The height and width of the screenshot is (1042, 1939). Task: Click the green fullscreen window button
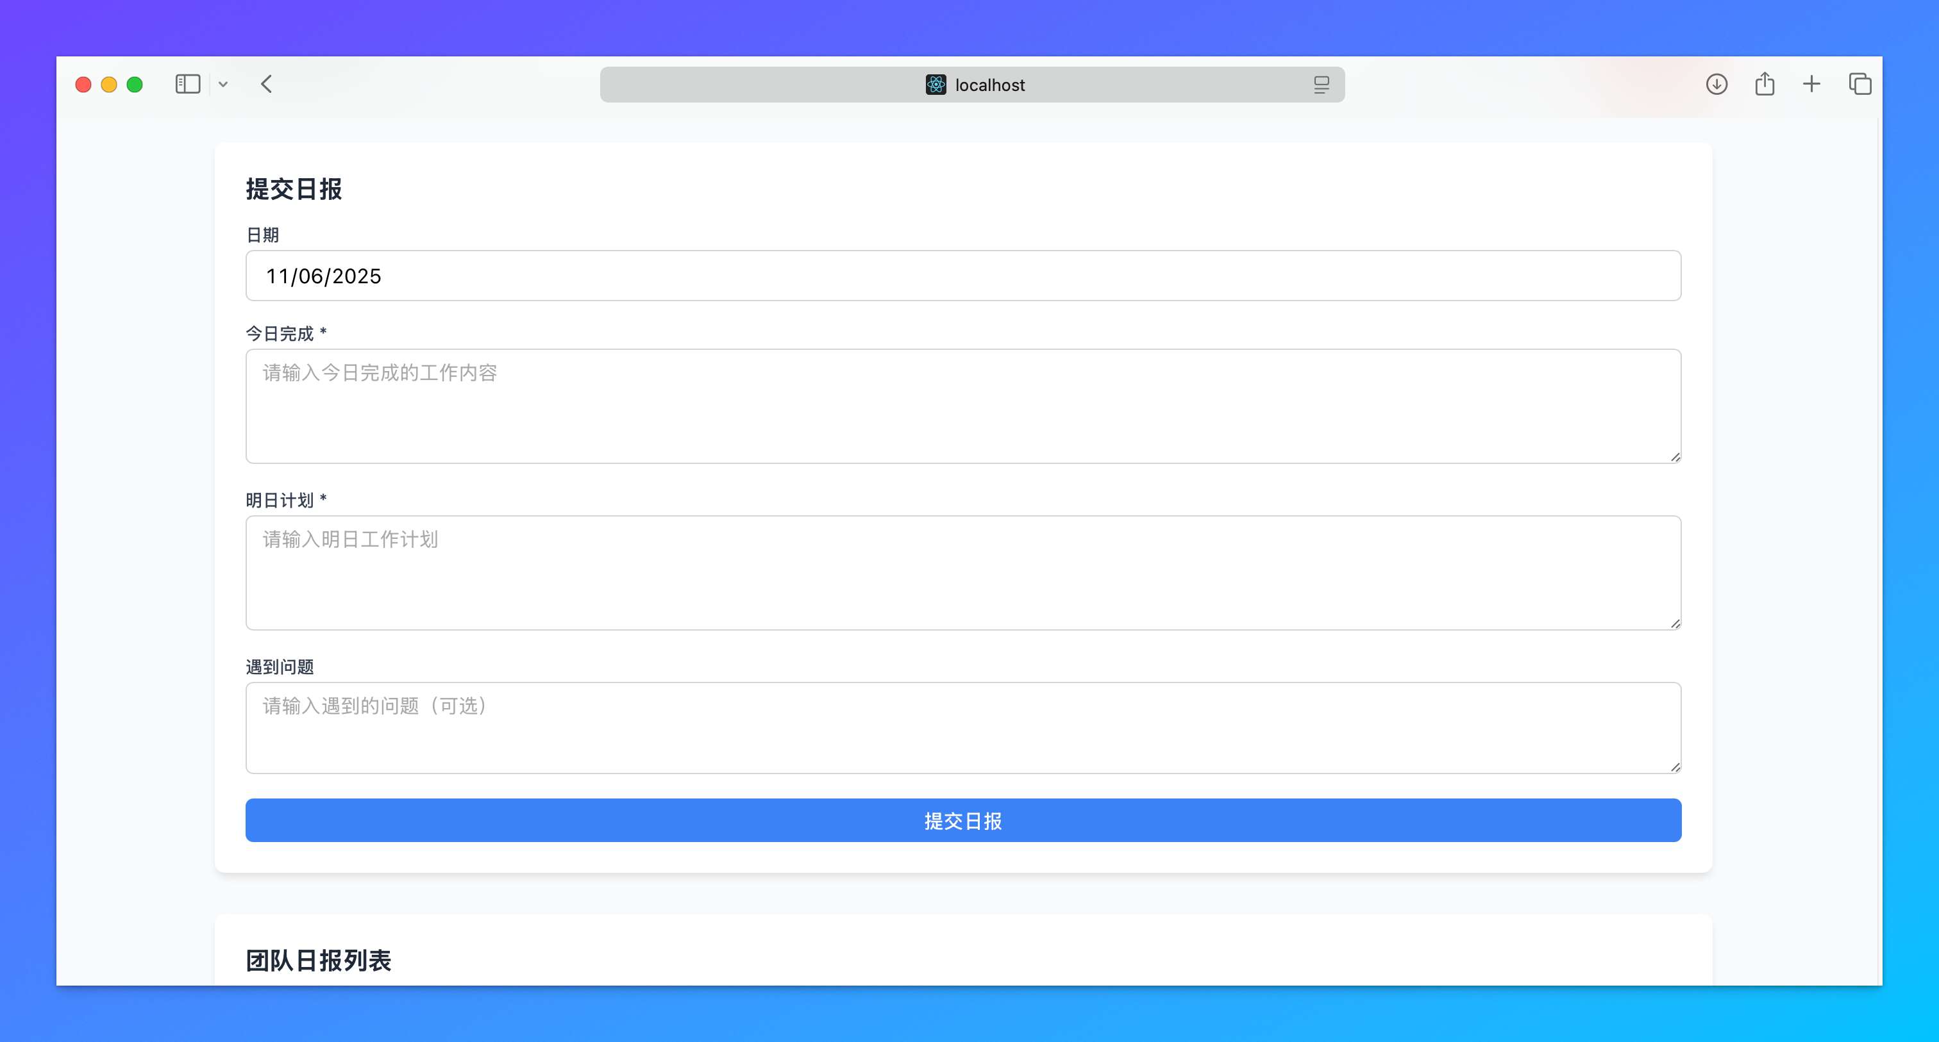click(x=135, y=84)
